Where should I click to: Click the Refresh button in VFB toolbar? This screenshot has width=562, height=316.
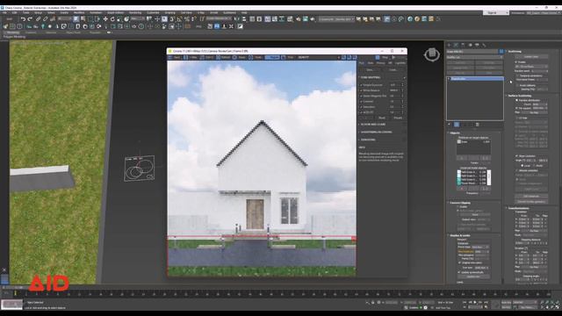pyautogui.click(x=222, y=57)
